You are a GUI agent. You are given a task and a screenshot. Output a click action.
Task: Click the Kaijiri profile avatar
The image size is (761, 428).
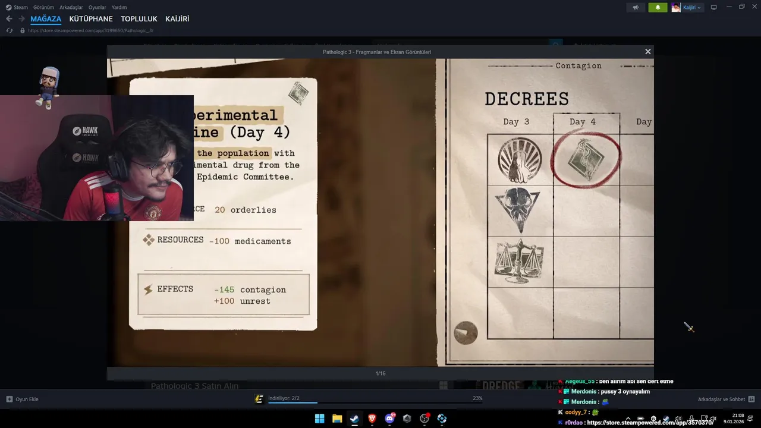point(676,7)
